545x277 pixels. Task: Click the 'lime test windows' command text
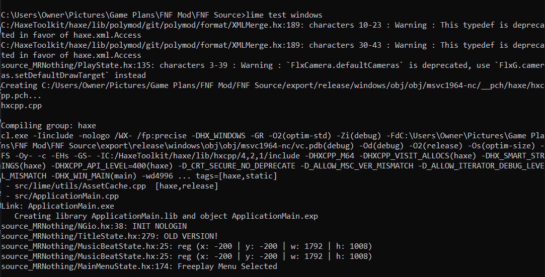pos(284,15)
